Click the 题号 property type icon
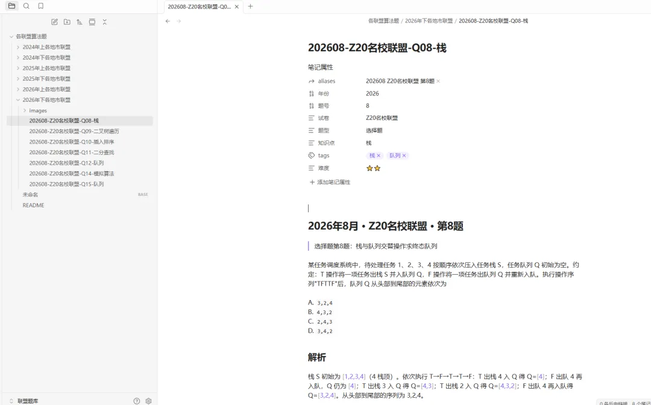The width and height of the screenshot is (651, 405). pyautogui.click(x=312, y=106)
